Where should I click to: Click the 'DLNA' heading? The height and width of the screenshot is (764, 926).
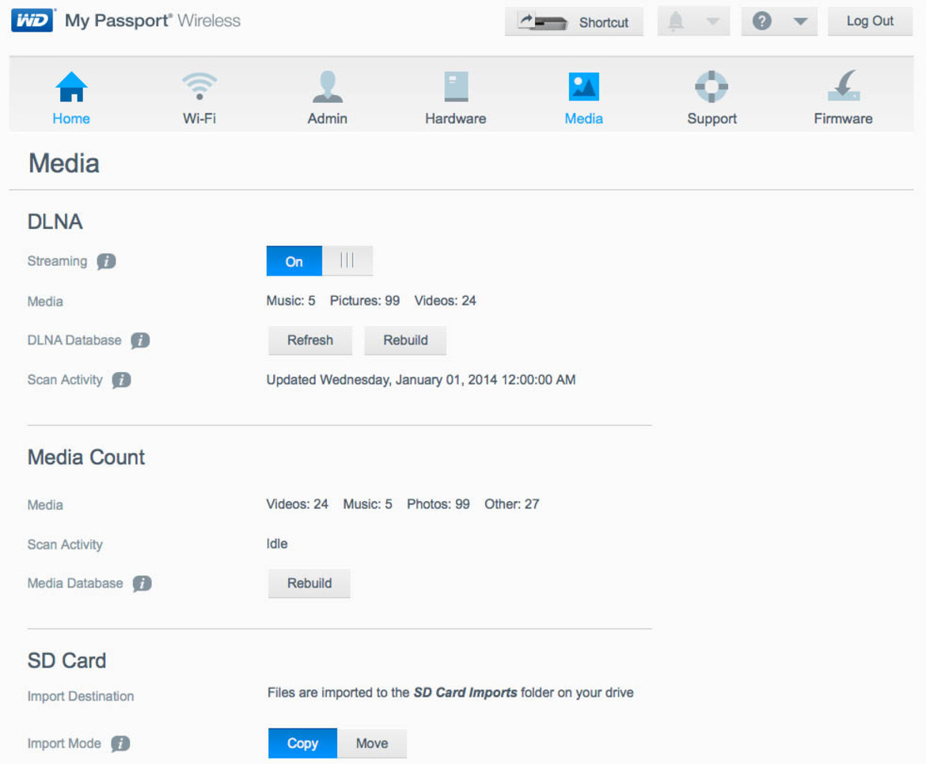(55, 222)
